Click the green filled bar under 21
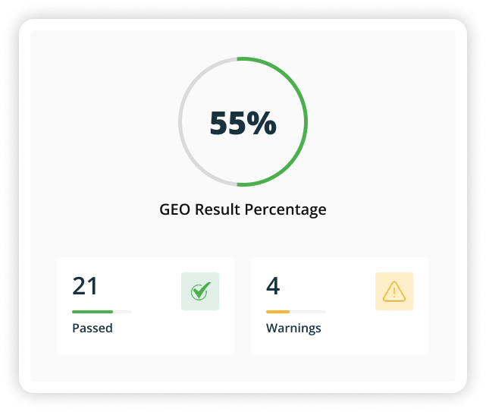486x412 pixels. [x=92, y=312]
